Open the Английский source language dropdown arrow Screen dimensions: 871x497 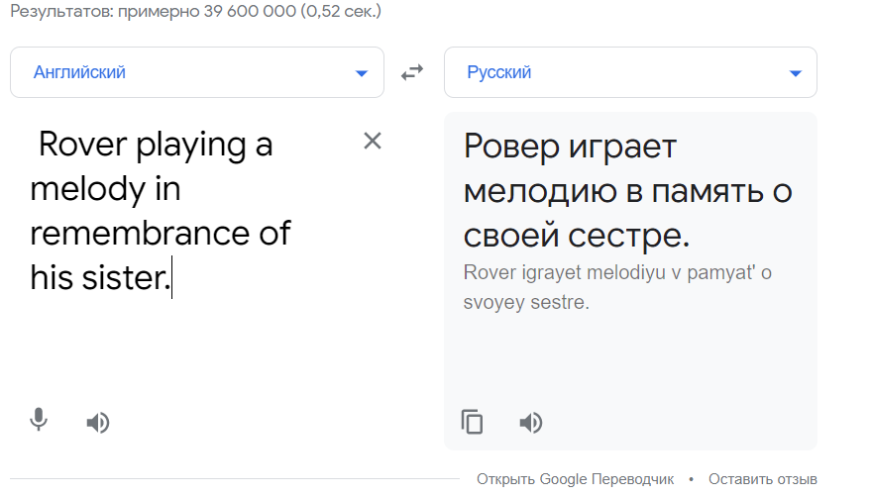click(x=362, y=73)
